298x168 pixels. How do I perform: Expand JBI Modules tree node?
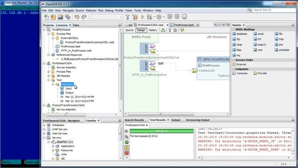(x=48, y=76)
